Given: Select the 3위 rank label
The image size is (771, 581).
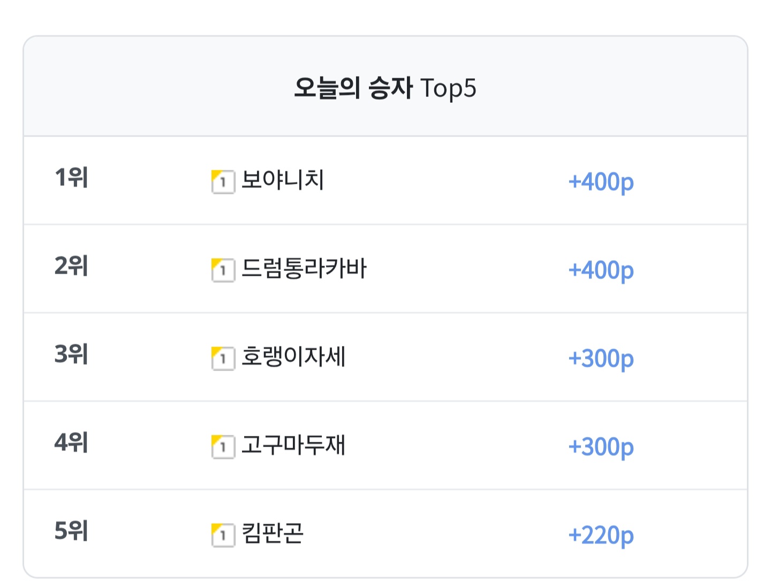Looking at the screenshot, I should point(71,354).
